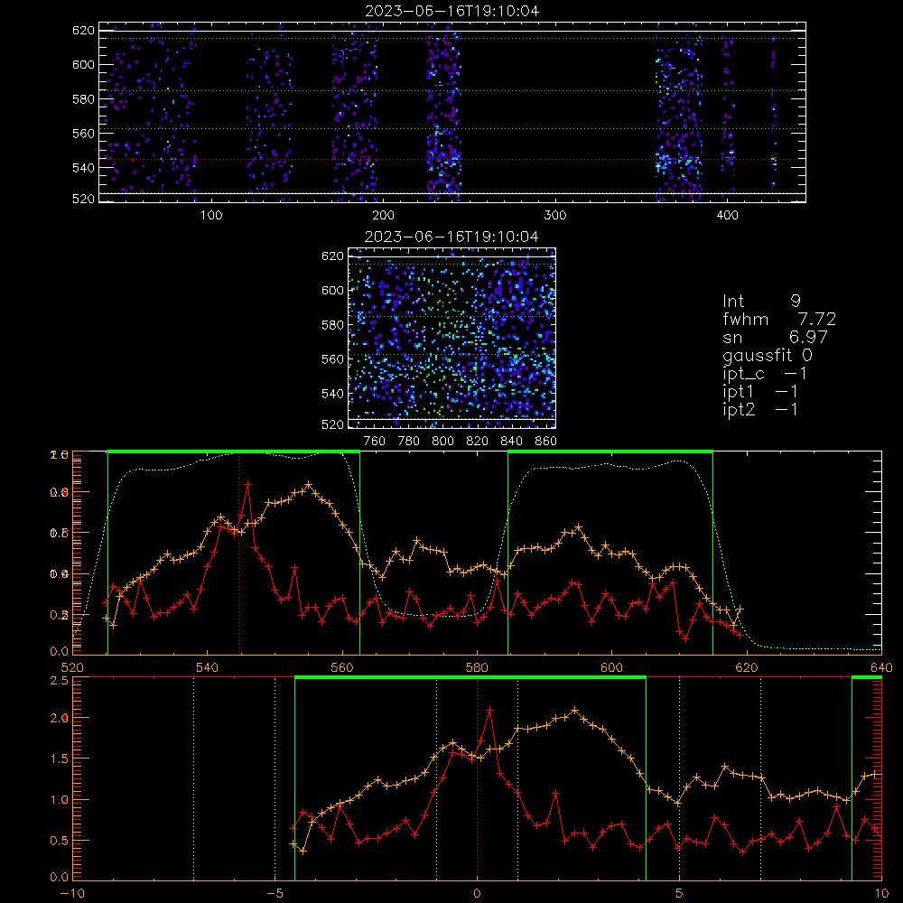Viewport: 903px width, 903px height.
Task: Click the left green window bar above profile plot
Action: click(234, 452)
